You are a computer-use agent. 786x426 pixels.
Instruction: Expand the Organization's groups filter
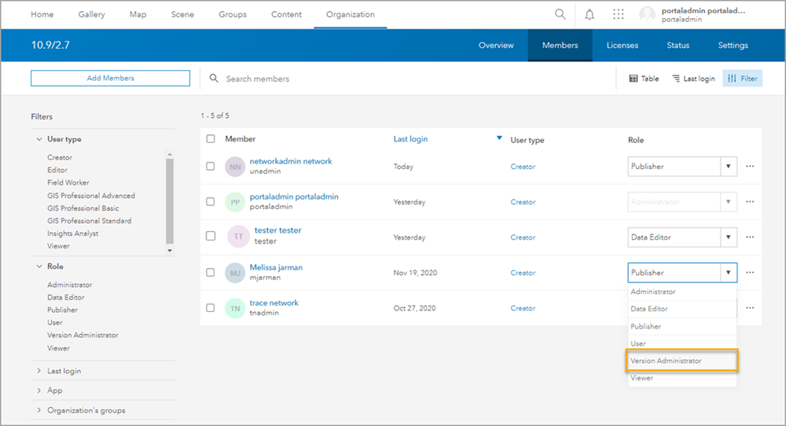point(40,410)
